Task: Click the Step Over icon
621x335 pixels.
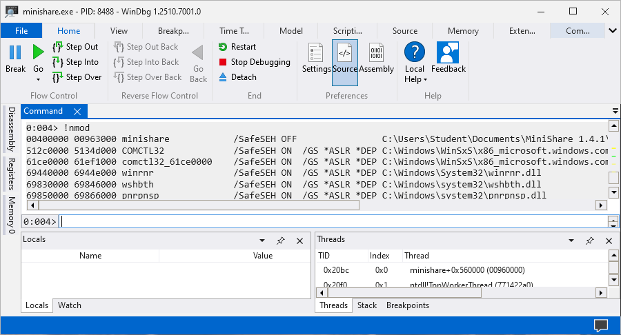Action: coord(58,77)
